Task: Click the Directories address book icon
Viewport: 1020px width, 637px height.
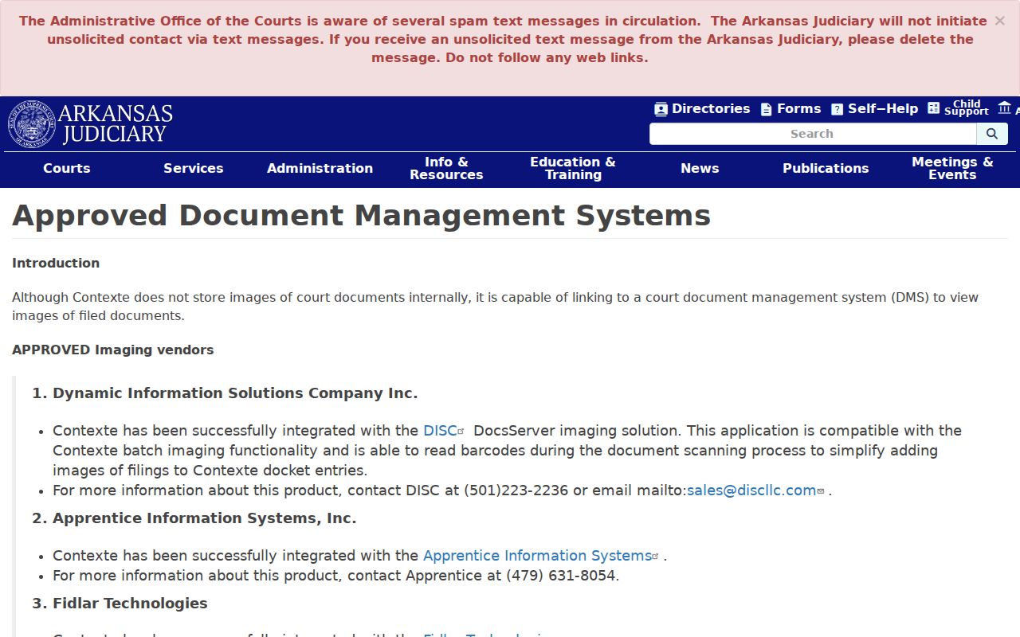Action: 661,109
